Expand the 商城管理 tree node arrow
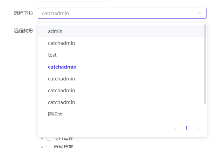 point(42,147)
